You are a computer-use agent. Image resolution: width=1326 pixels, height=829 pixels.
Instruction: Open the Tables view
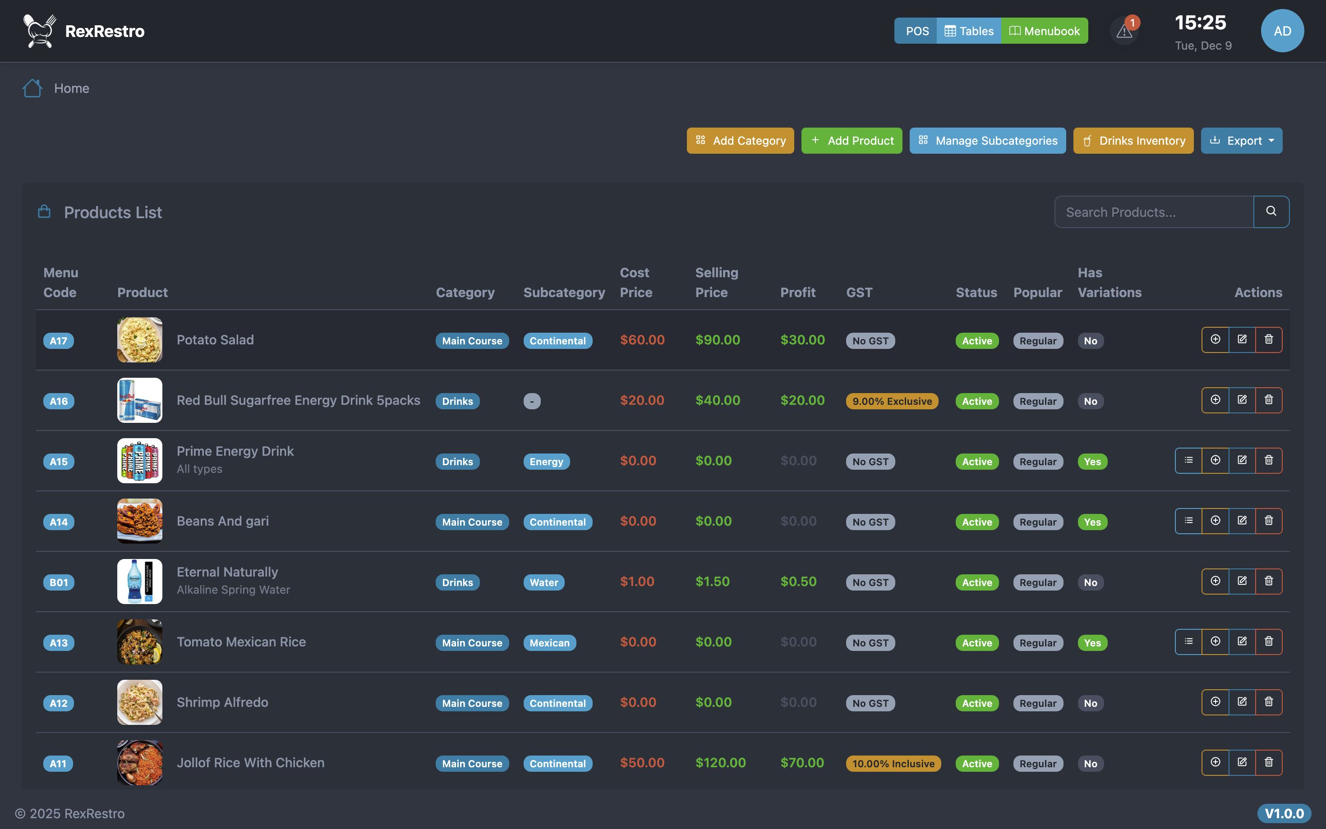point(968,31)
